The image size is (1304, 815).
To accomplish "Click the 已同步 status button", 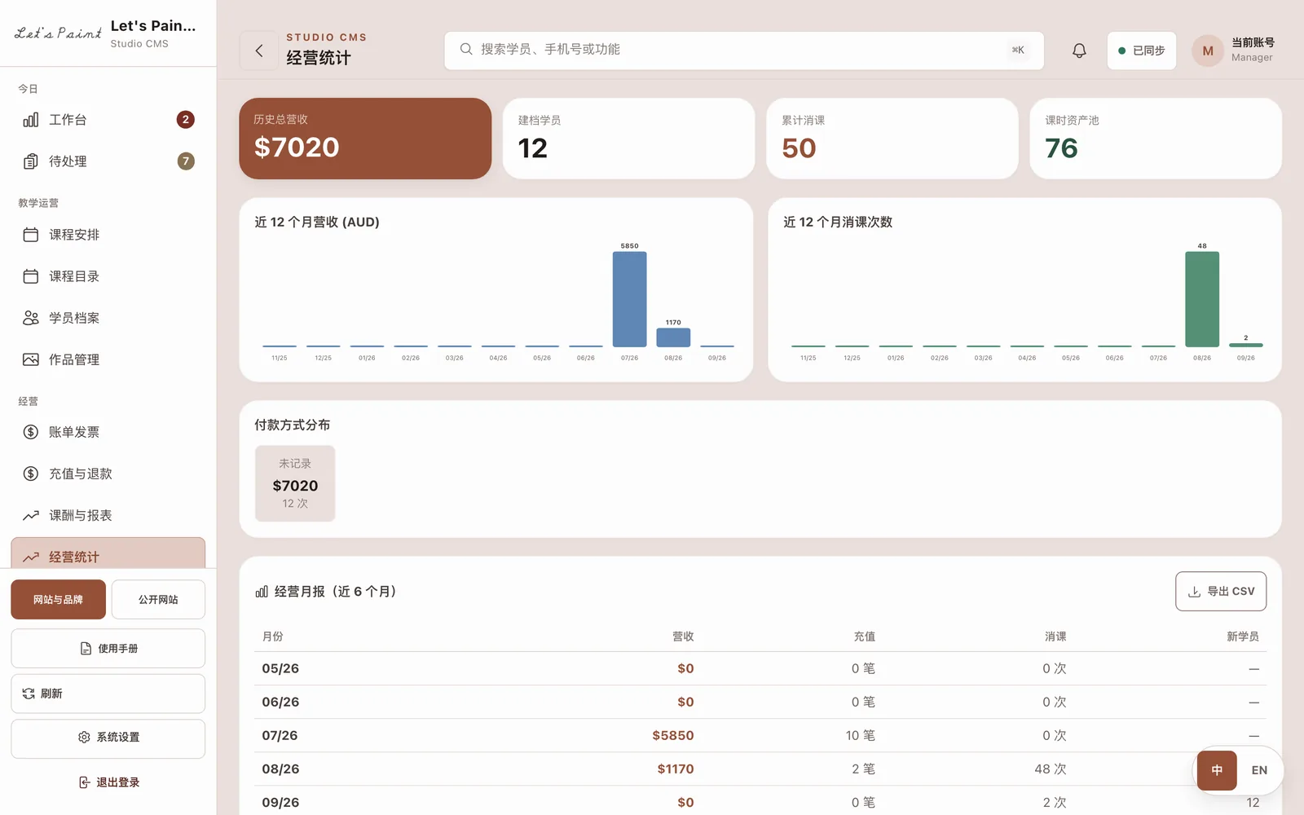I will pyautogui.click(x=1141, y=51).
